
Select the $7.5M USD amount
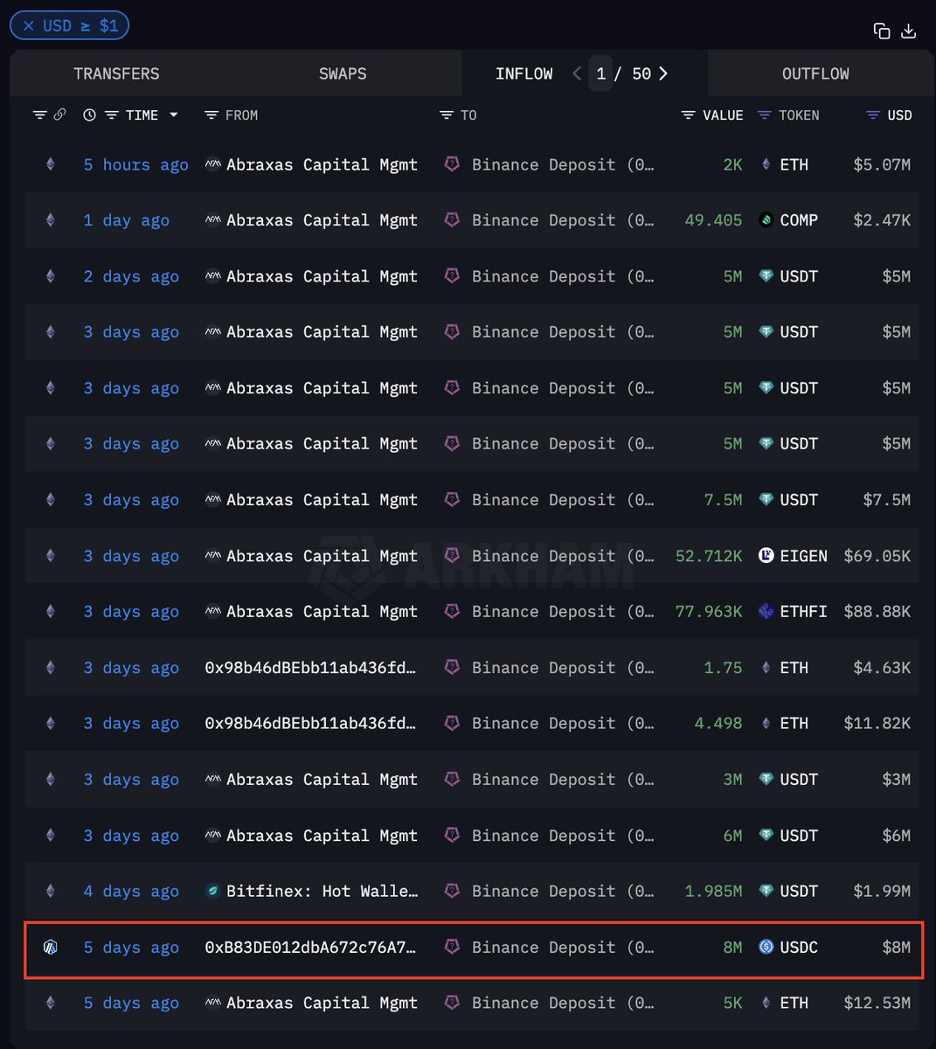click(x=886, y=500)
